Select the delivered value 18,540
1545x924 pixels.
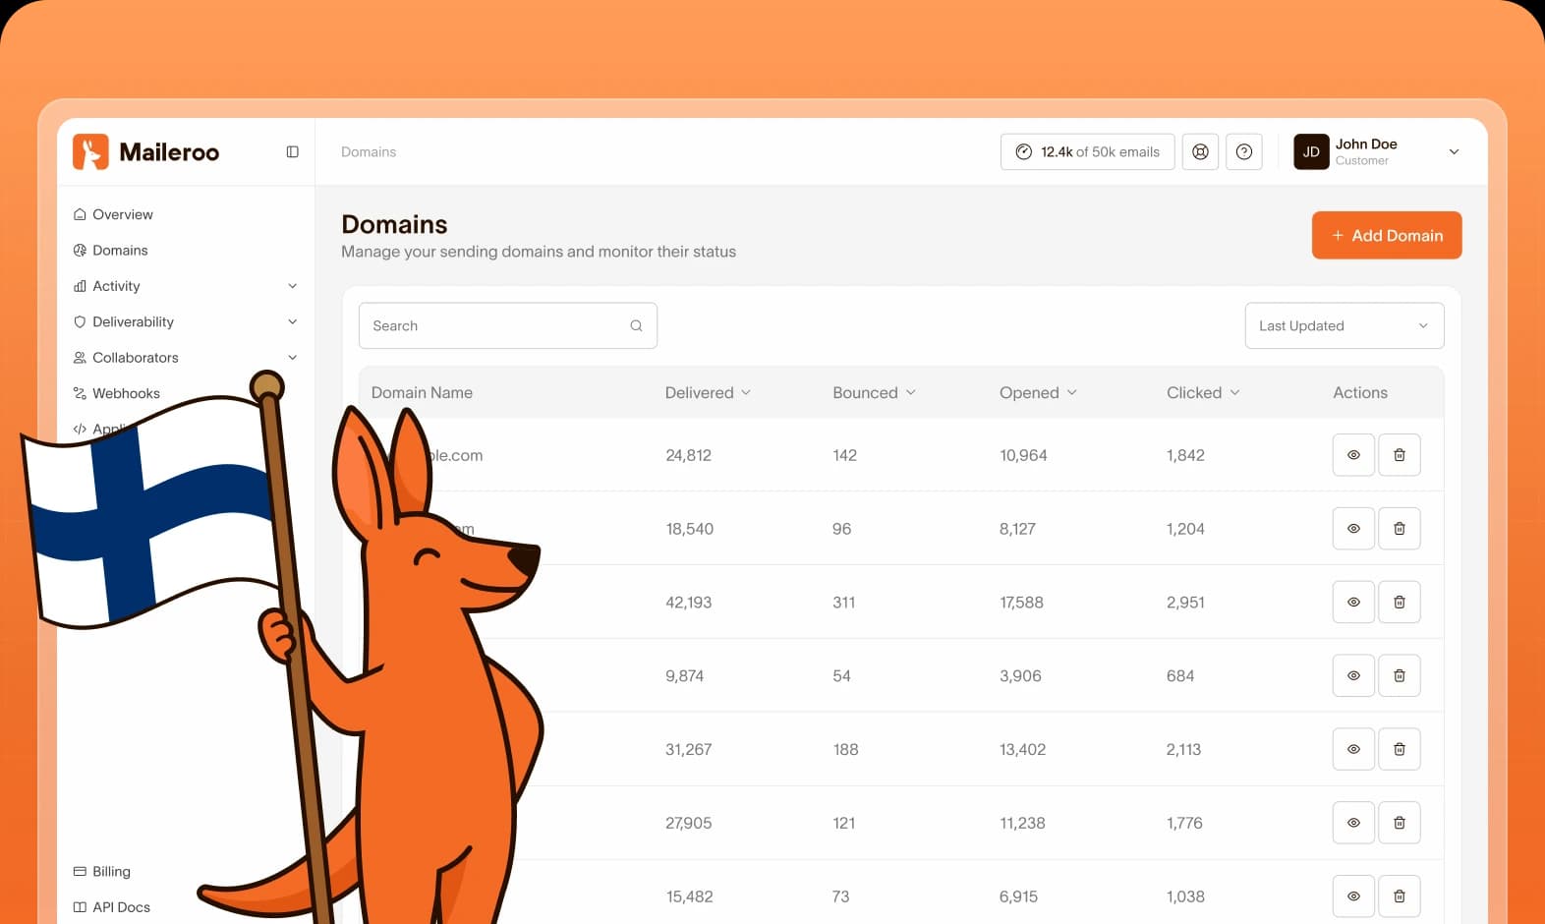tap(689, 529)
